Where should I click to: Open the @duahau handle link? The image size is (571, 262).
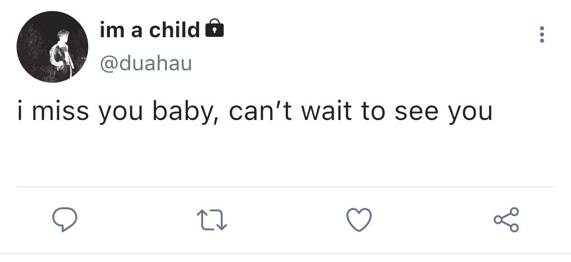pos(145,63)
